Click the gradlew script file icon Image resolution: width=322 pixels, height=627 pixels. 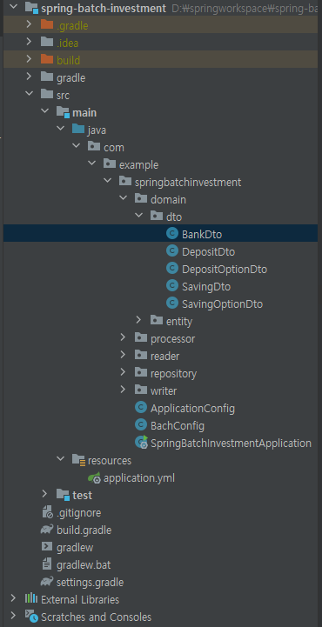[x=47, y=546]
